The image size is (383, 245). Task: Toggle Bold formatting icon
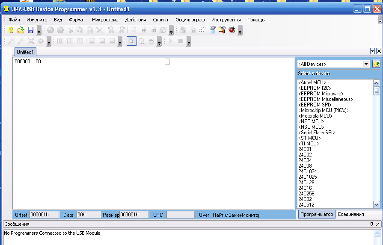pos(60,41)
